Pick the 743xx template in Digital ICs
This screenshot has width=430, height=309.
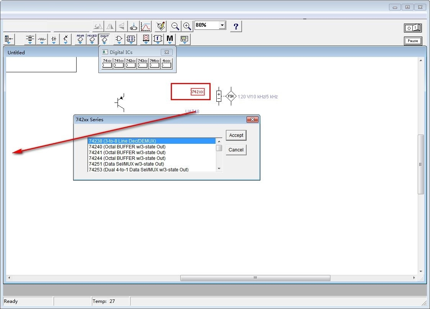[x=142, y=63]
